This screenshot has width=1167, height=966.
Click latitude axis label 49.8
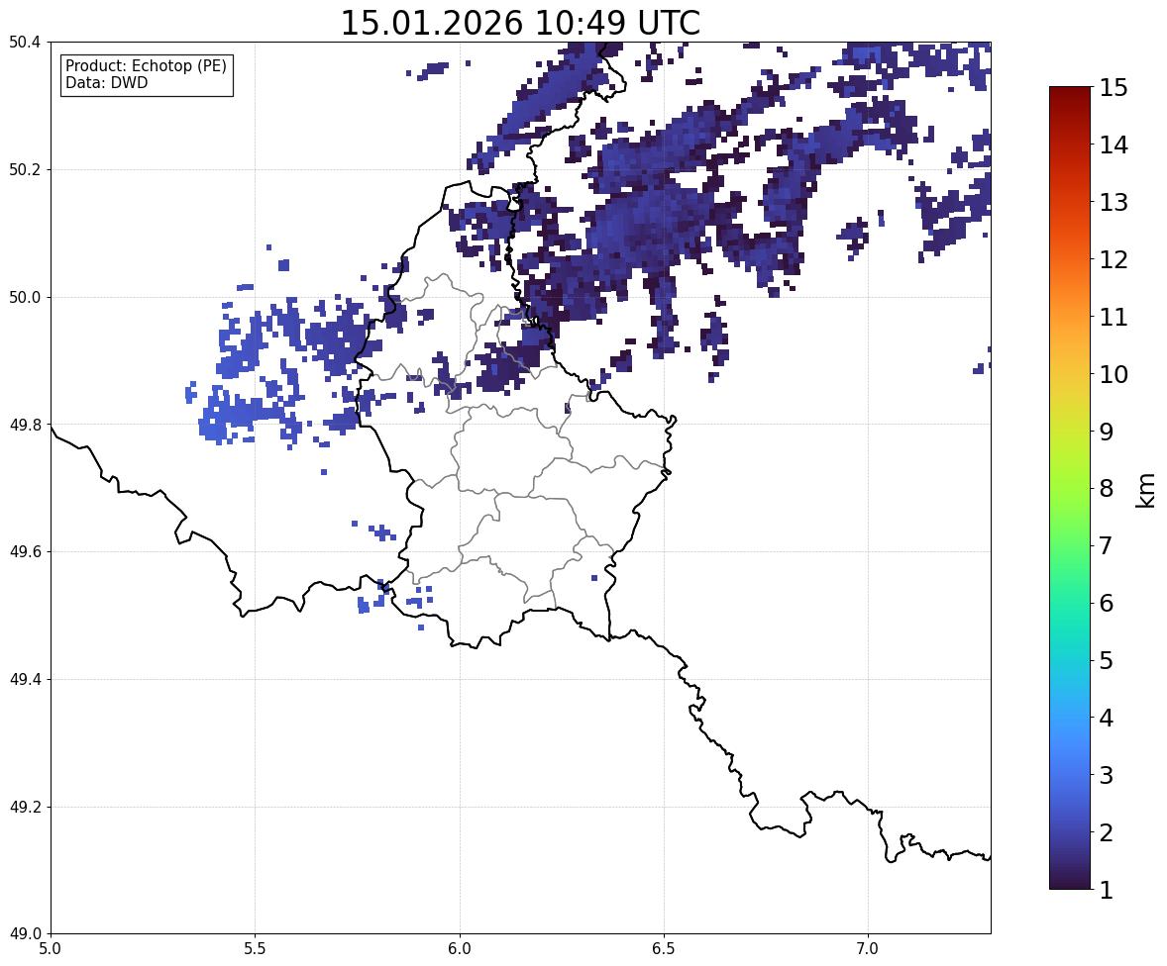[x=25, y=425]
